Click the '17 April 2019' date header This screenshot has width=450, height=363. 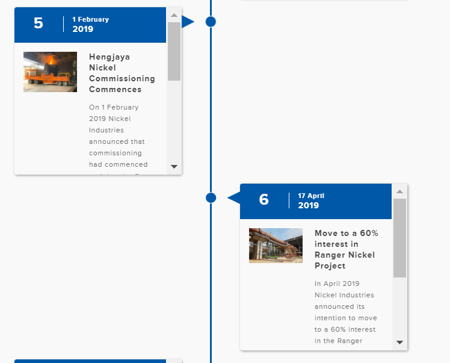(311, 200)
